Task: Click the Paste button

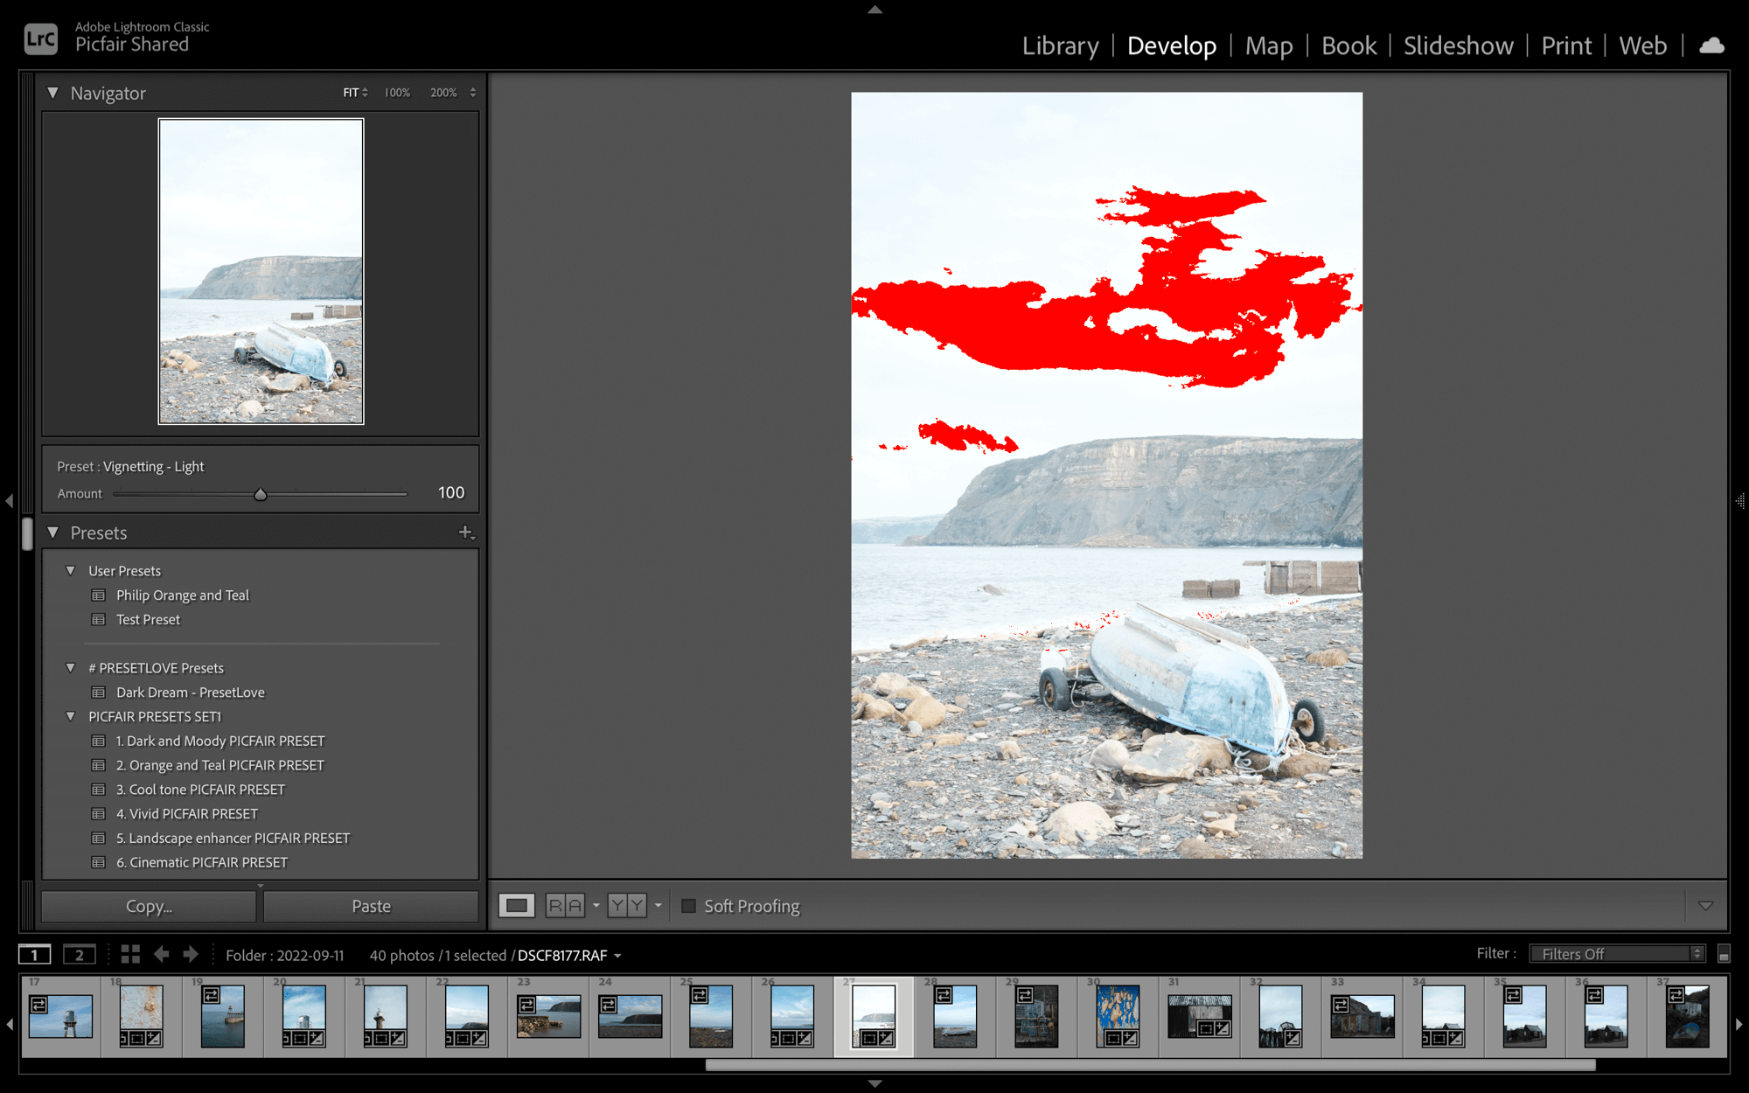Action: pyautogui.click(x=371, y=906)
